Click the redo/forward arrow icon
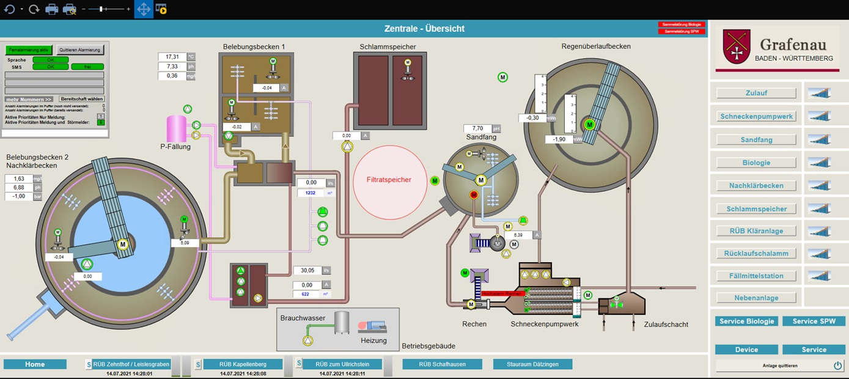849x379 pixels. tap(34, 9)
